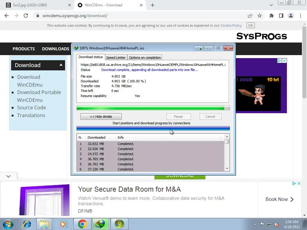Click the SysProgs logo
This screenshot has width=307, height=230.
(x=261, y=36)
